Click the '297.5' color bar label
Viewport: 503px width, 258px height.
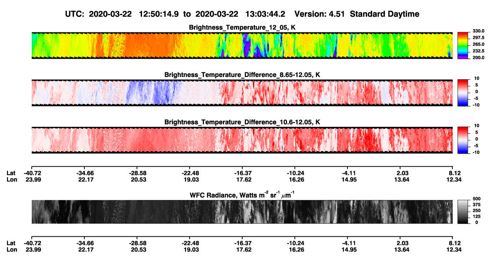click(478, 38)
